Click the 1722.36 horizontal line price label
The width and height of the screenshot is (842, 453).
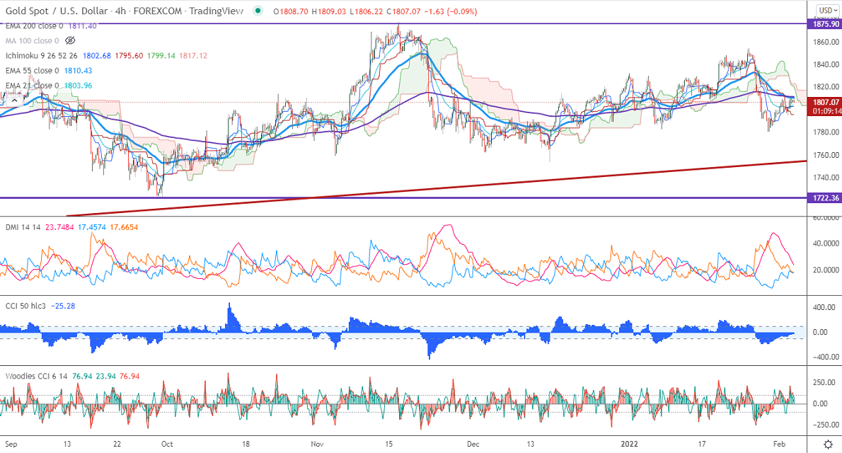pos(824,198)
